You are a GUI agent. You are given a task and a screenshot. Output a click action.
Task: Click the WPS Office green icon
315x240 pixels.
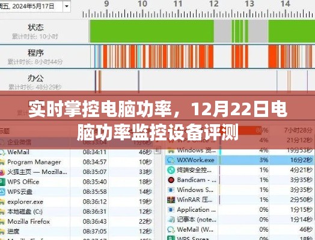[2, 182]
